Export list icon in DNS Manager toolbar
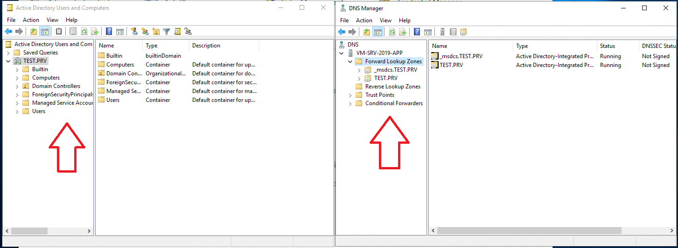 point(403,32)
